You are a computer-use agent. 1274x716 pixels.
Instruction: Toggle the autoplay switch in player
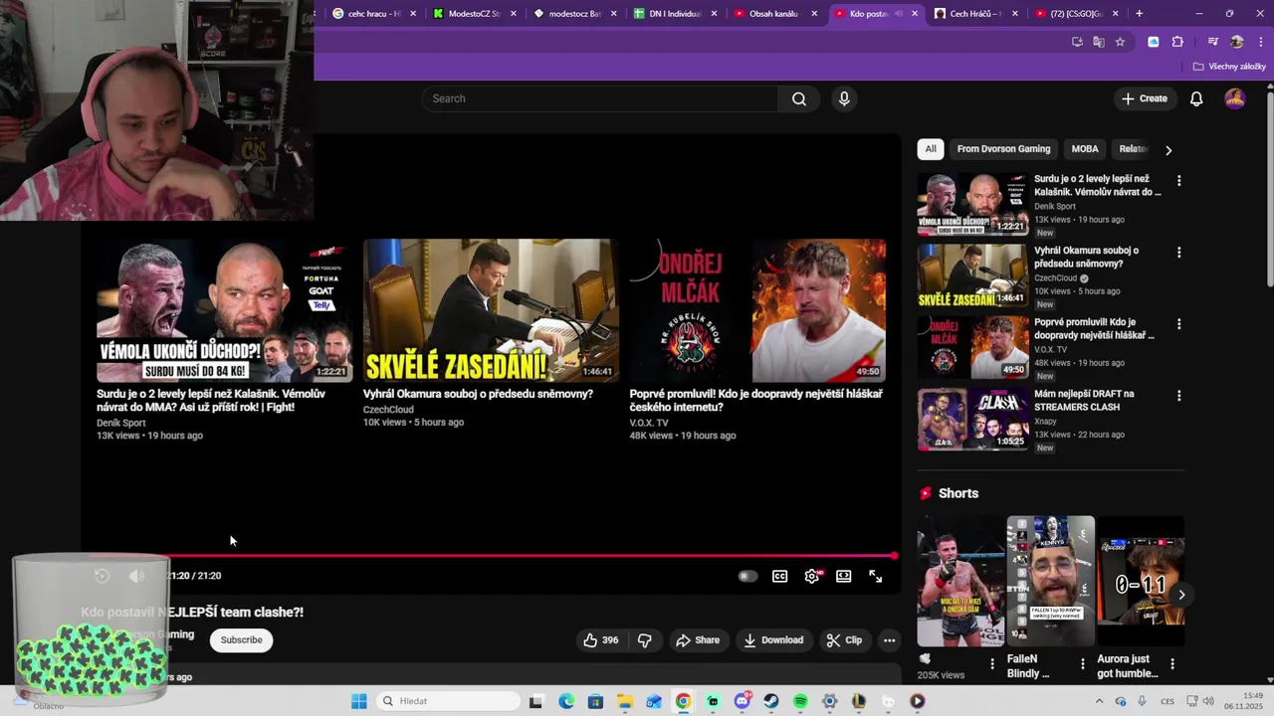point(747,576)
